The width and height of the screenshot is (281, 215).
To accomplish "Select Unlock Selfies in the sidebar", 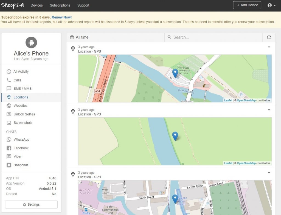I will [31, 114].
